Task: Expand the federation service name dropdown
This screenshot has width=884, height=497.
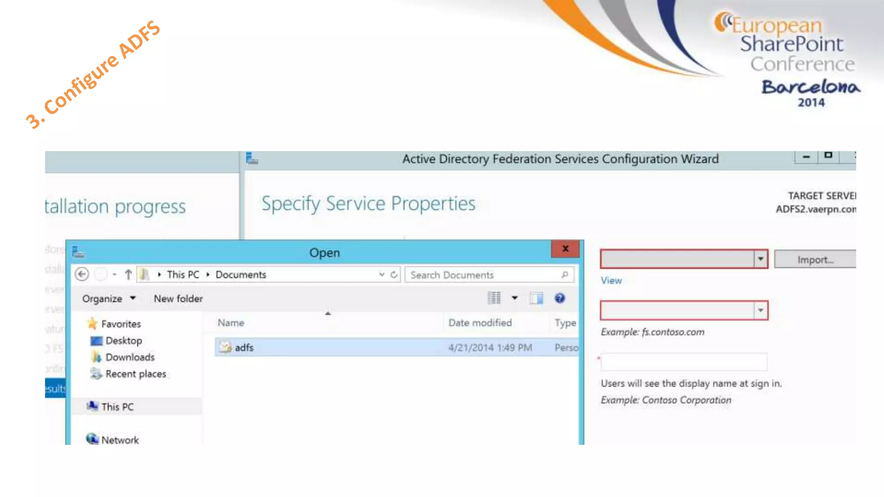Action: [760, 310]
